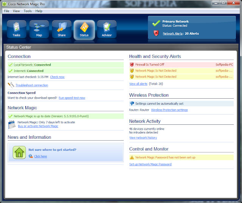Viewport: 242px width, 203px height.
Task: Click the Network Alerts link in header
Action: click(x=172, y=34)
